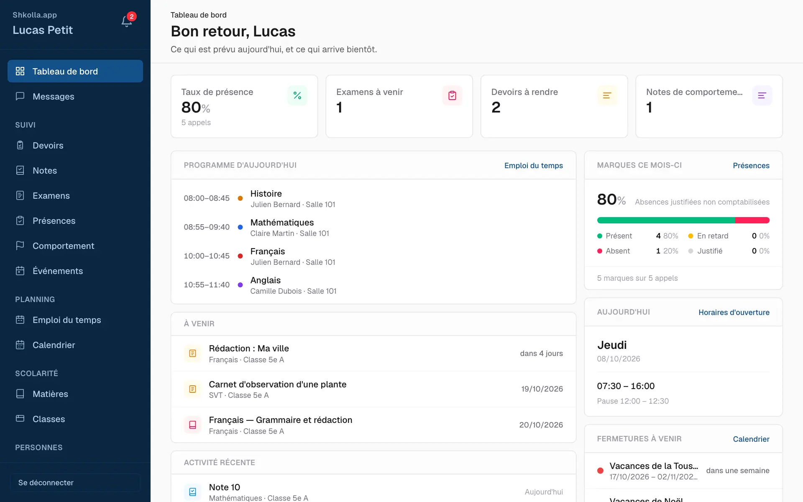Open Messages in the sidebar
Screen dimensions: 803x502
[75, 96]
